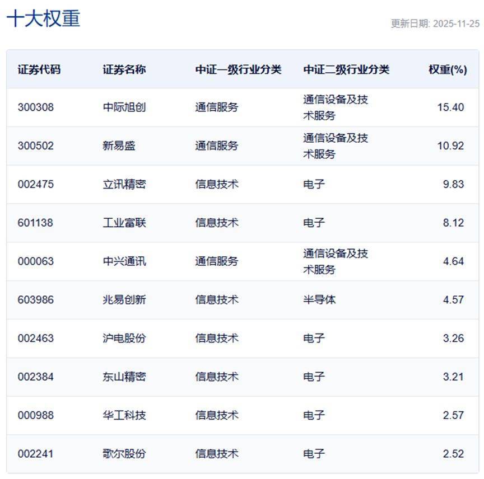484x479 pixels.
Task: Click 通信设备及技术服务 in the 中兴通讯 row
Action: click(x=336, y=261)
